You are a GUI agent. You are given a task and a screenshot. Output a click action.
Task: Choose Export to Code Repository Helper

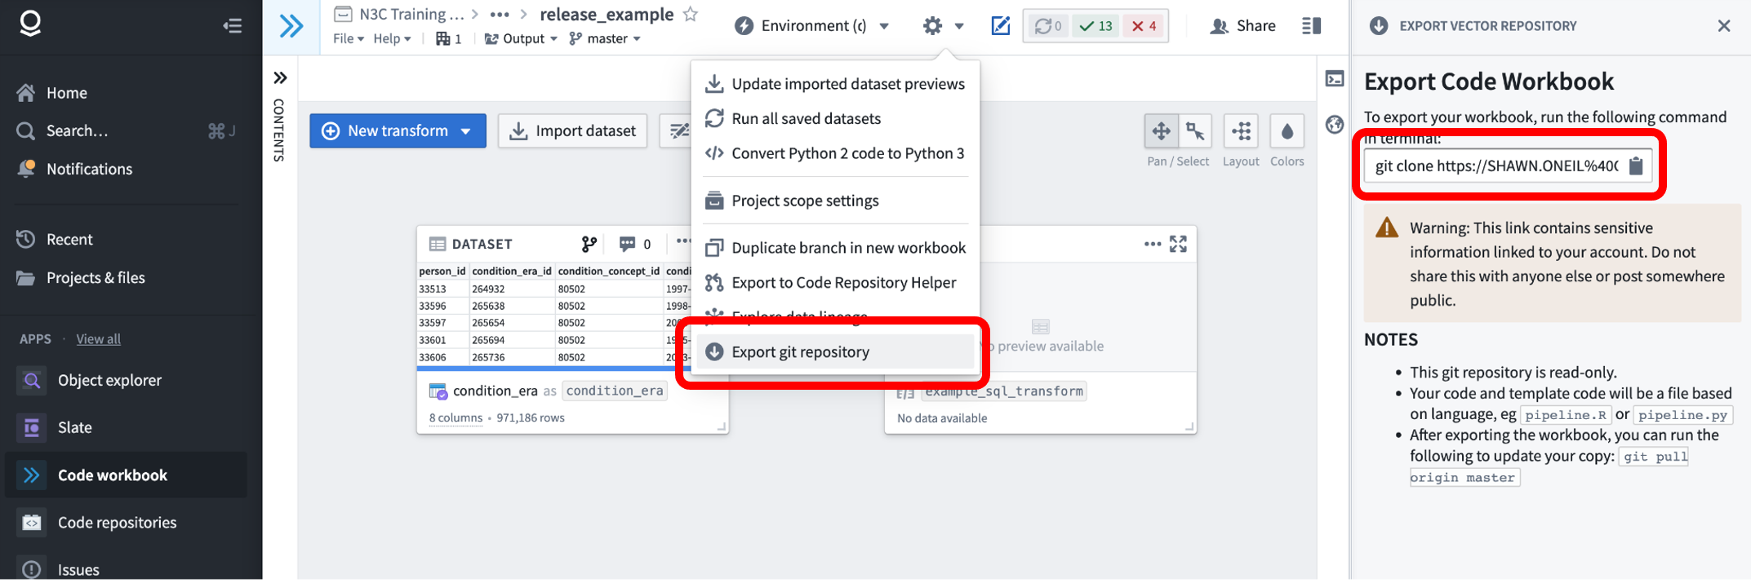(835, 283)
